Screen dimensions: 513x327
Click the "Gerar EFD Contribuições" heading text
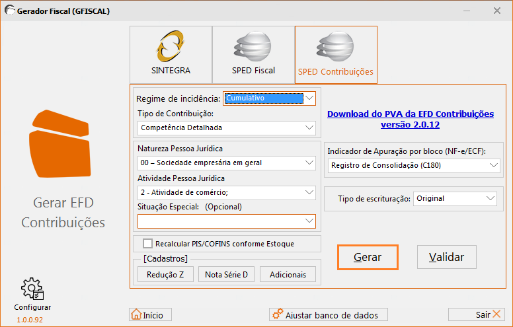pyautogui.click(x=63, y=213)
